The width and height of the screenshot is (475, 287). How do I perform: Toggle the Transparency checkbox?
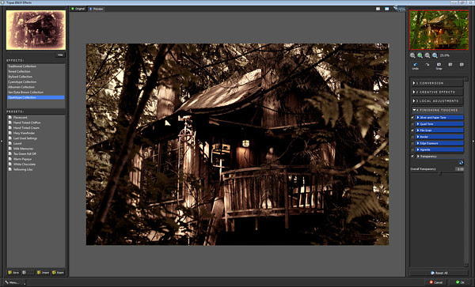point(412,157)
